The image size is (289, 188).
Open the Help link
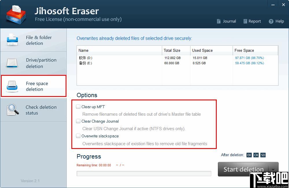(279, 21)
